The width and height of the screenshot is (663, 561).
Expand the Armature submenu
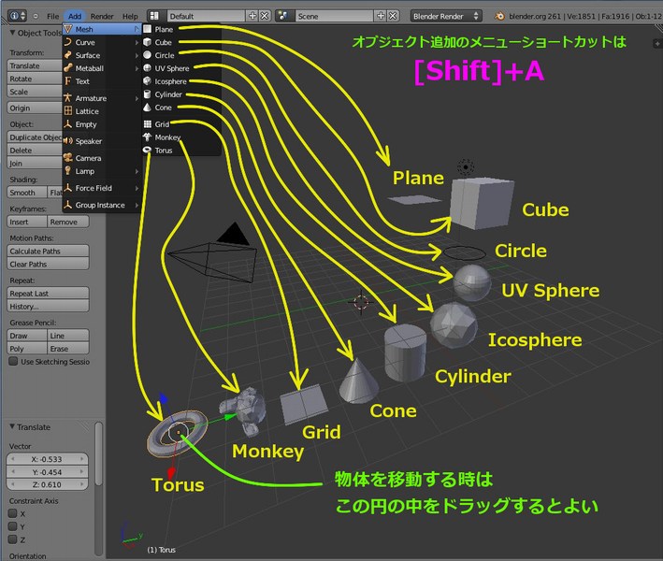(102, 98)
